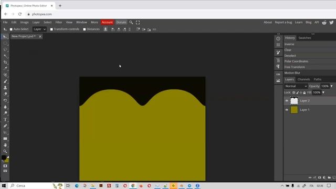Enter fullscreen mode icon
The image size is (336, 189).
click(x=138, y=22)
